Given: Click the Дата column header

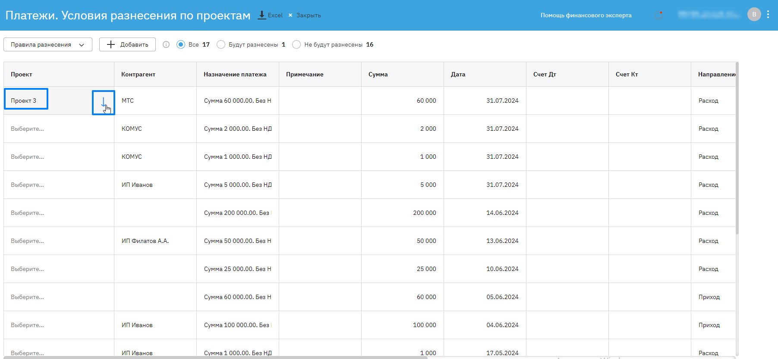Looking at the screenshot, I should (x=458, y=74).
